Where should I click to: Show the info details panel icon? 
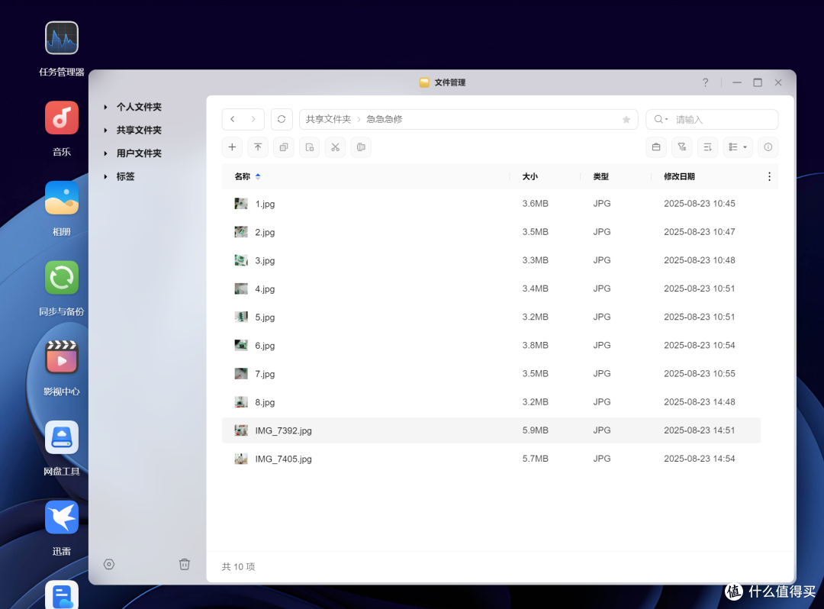(x=768, y=147)
